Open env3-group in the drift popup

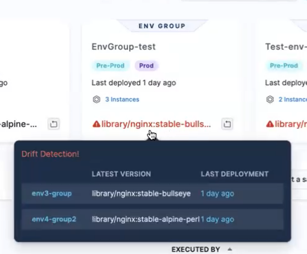[x=52, y=194]
